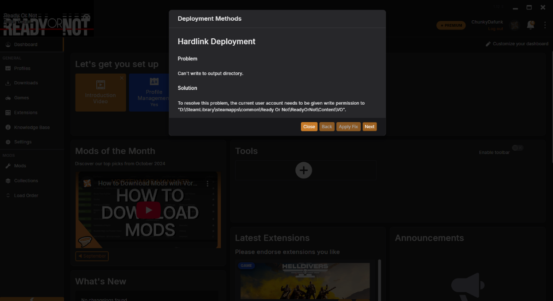This screenshot has height=301, width=553.
Task: Play the How to Download Mods video
Action: pyautogui.click(x=148, y=210)
